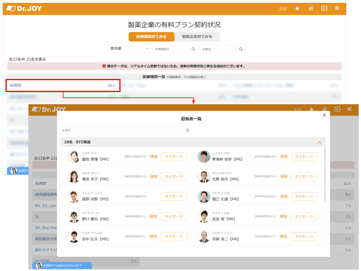The image size is (361, 271).
Task: Click search icon in 医療機関名 field
Action: coord(193,49)
